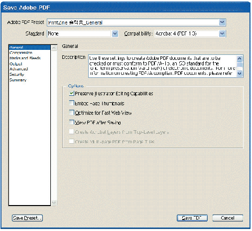Click category list scroll down arrow
The image size is (252, 231).
click(x=54, y=203)
